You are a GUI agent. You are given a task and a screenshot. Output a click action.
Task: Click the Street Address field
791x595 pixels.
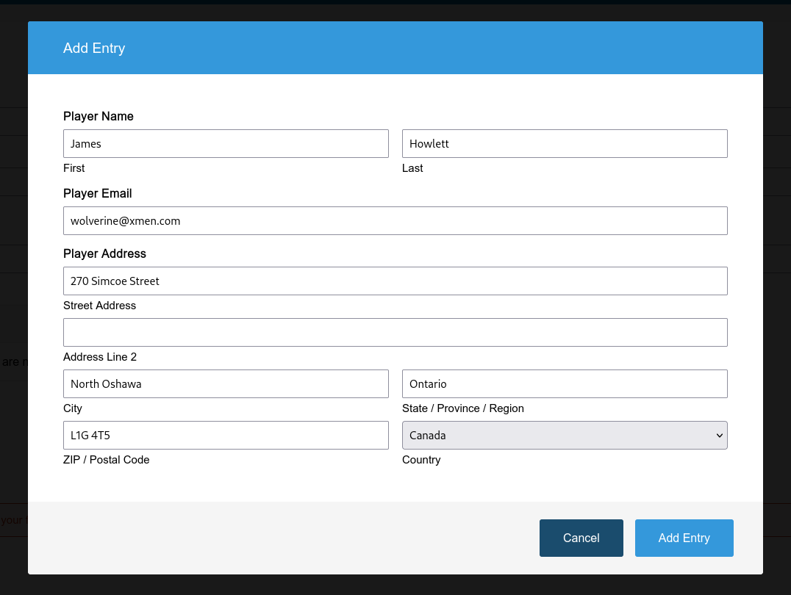click(x=395, y=281)
